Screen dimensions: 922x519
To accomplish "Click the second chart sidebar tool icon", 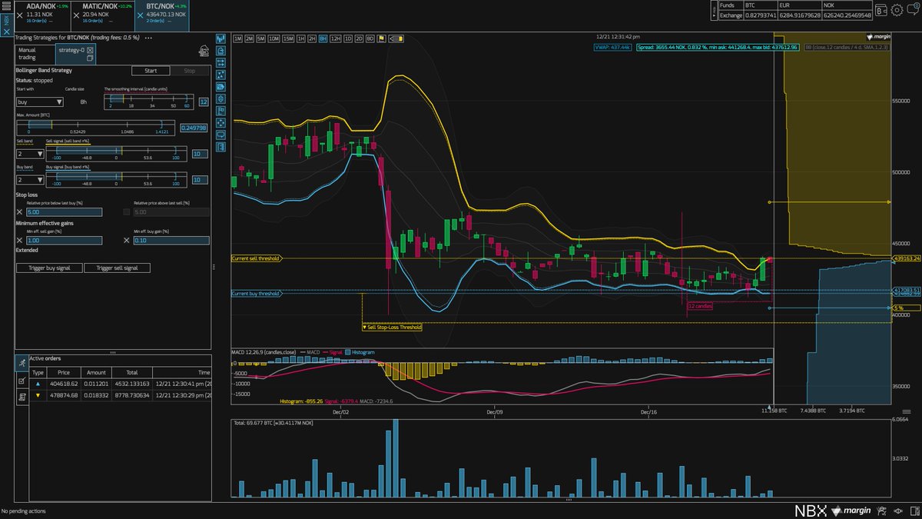I will tap(221, 50).
